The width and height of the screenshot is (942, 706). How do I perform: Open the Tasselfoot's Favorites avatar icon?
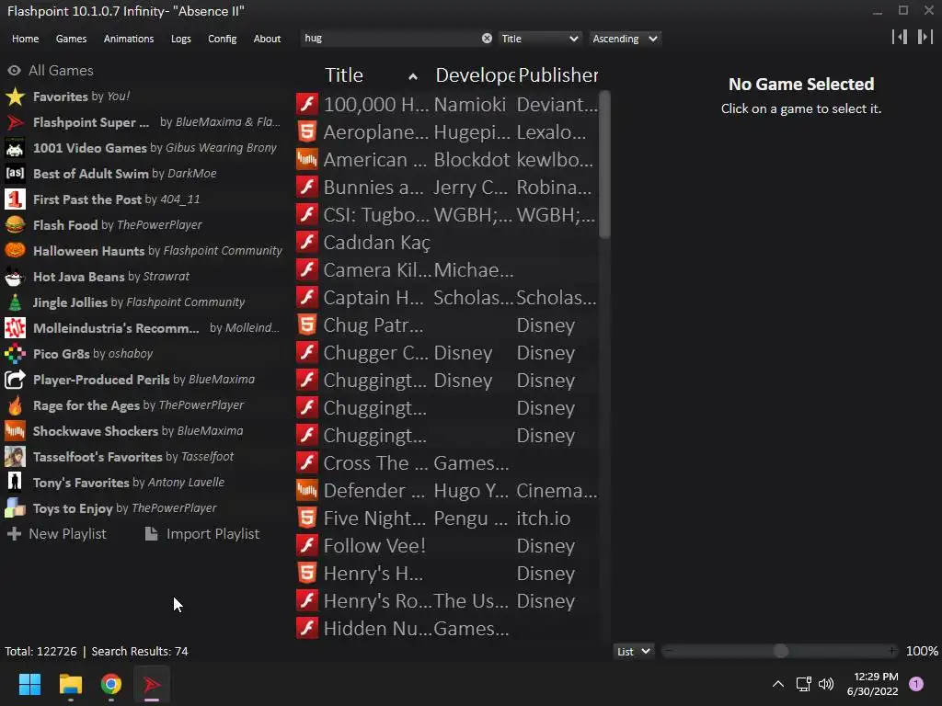pyautogui.click(x=15, y=457)
